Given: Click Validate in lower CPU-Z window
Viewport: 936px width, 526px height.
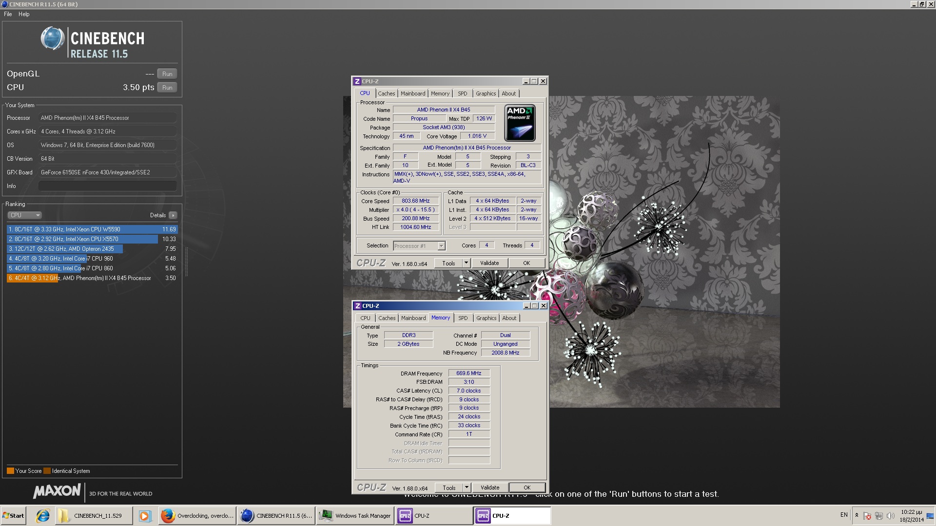Looking at the screenshot, I should point(490,488).
